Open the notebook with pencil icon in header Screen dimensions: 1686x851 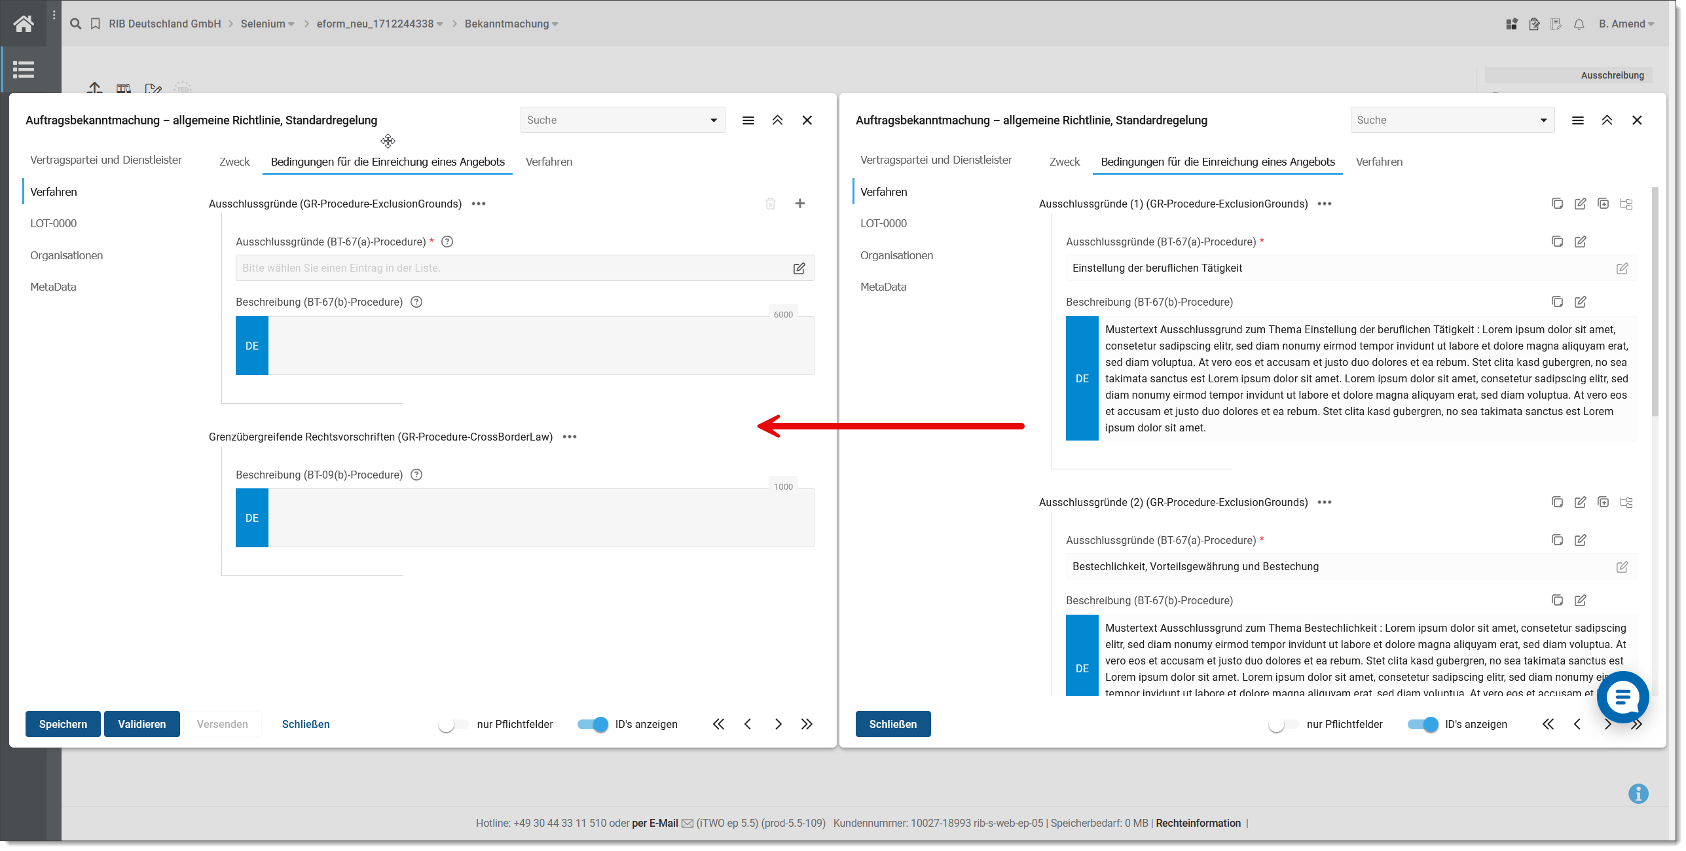click(x=1556, y=24)
